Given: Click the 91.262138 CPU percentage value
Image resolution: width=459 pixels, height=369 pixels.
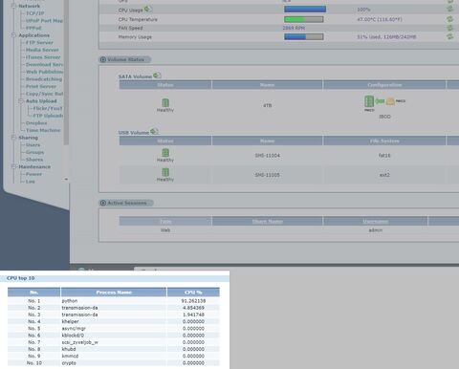Looking at the screenshot, I should click(193, 301).
